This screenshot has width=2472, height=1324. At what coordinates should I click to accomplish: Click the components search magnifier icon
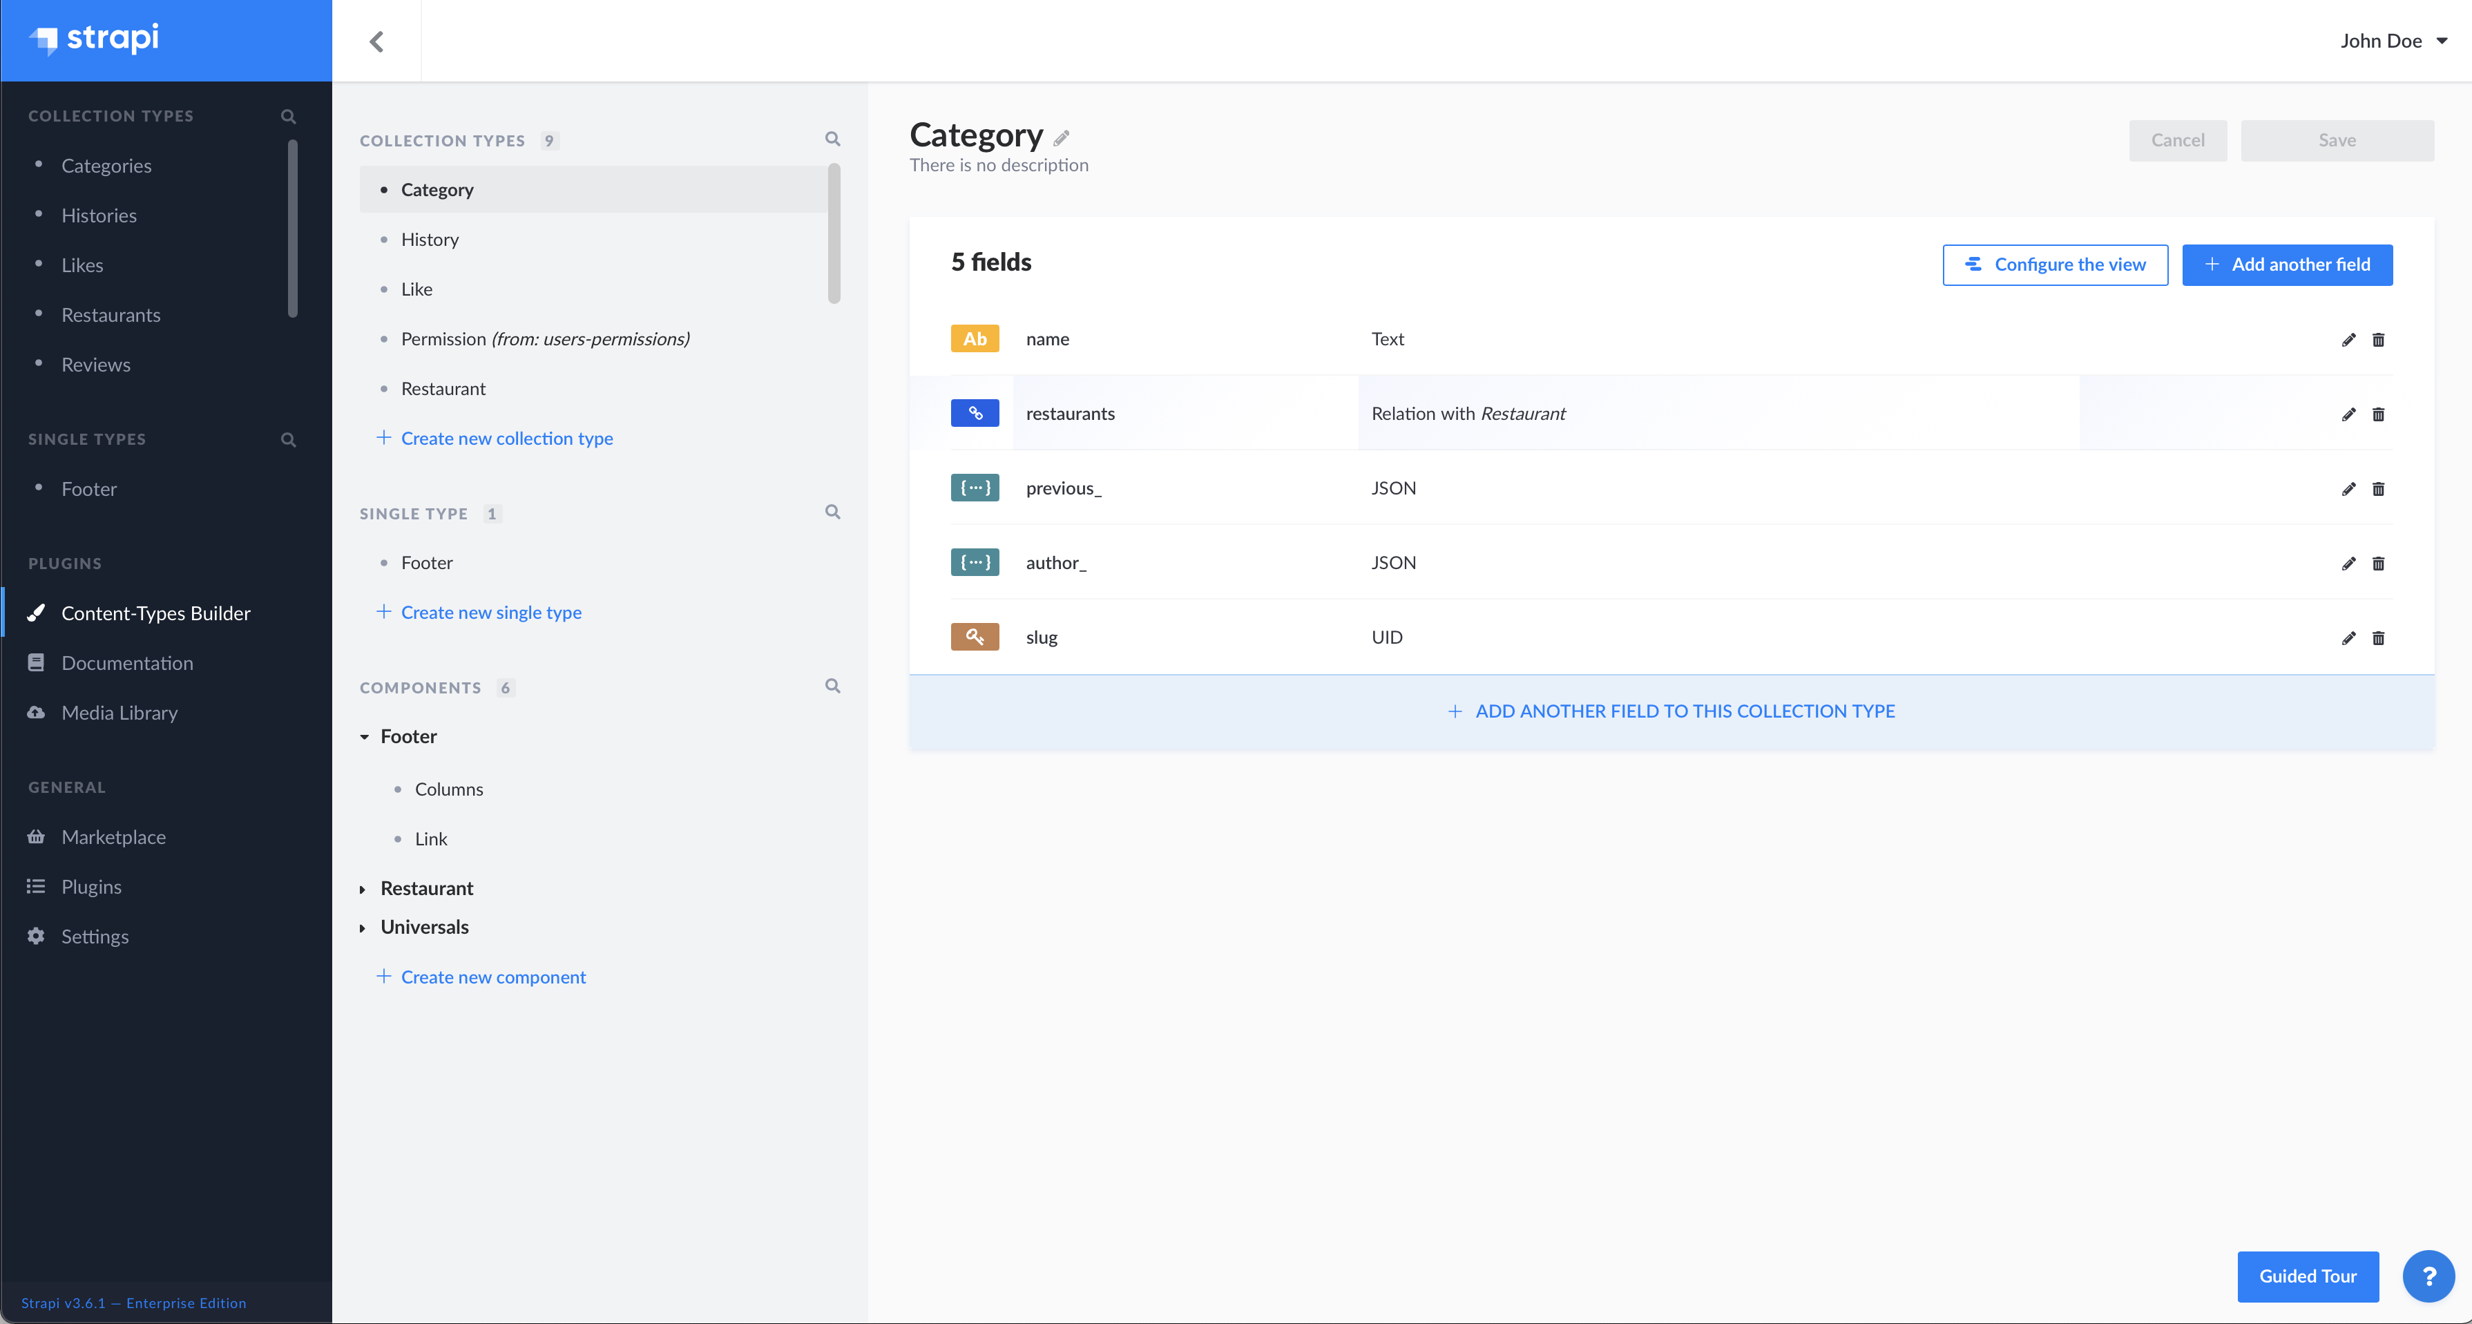pyautogui.click(x=832, y=686)
